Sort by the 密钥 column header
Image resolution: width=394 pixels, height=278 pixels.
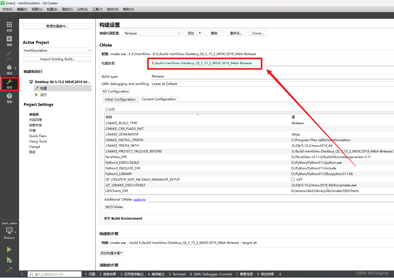[198, 117]
